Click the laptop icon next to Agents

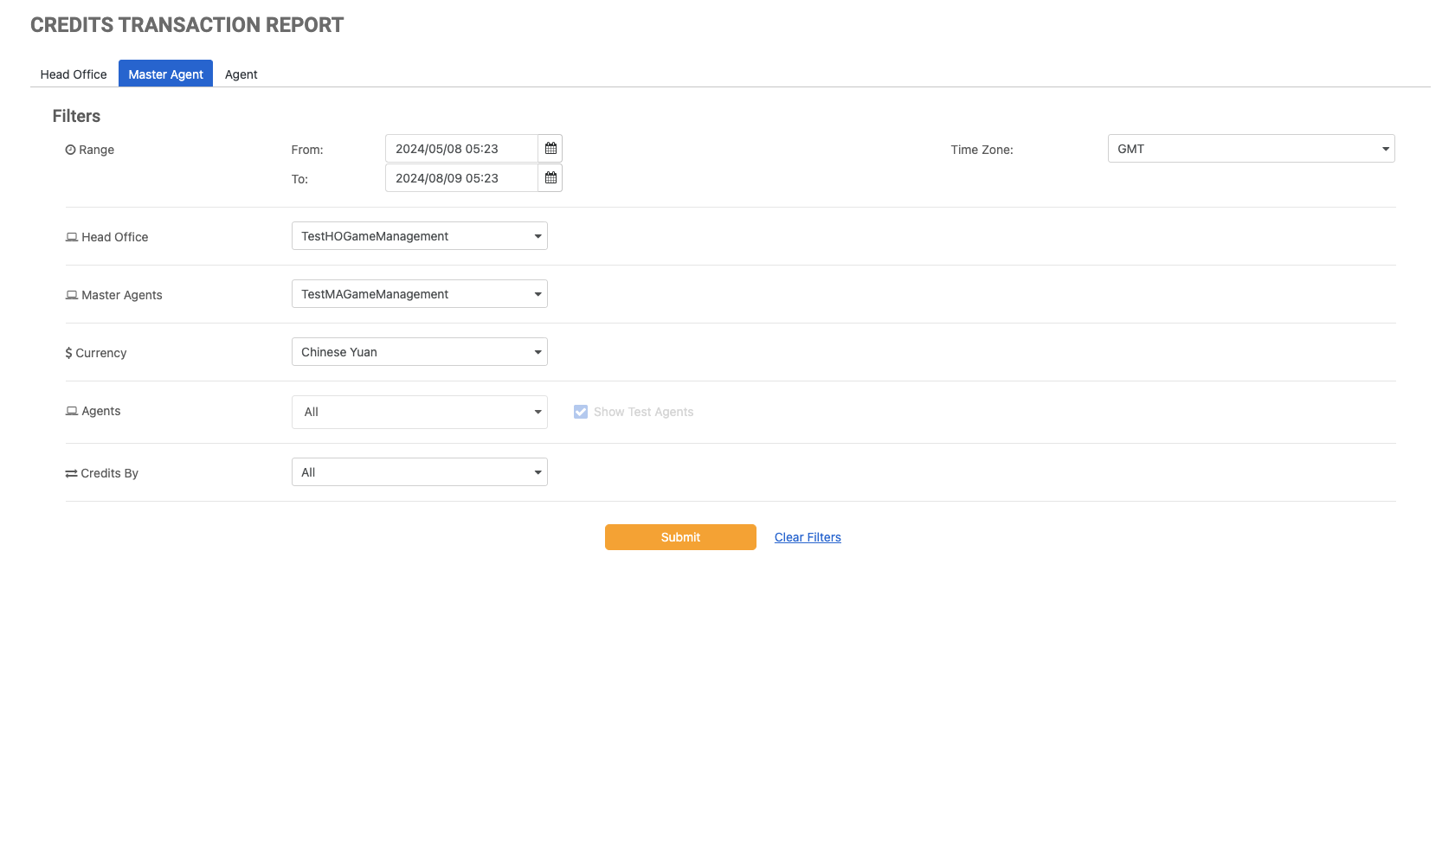pos(72,411)
